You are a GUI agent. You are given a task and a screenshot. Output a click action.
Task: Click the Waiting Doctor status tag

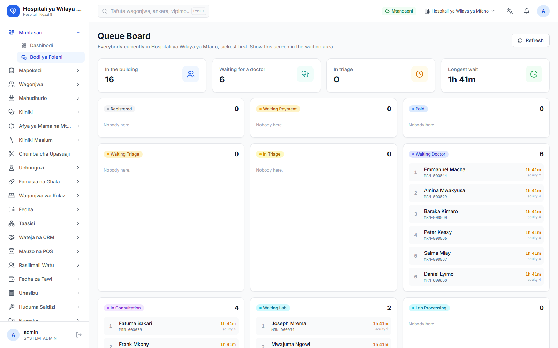click(x=429, y=154)
